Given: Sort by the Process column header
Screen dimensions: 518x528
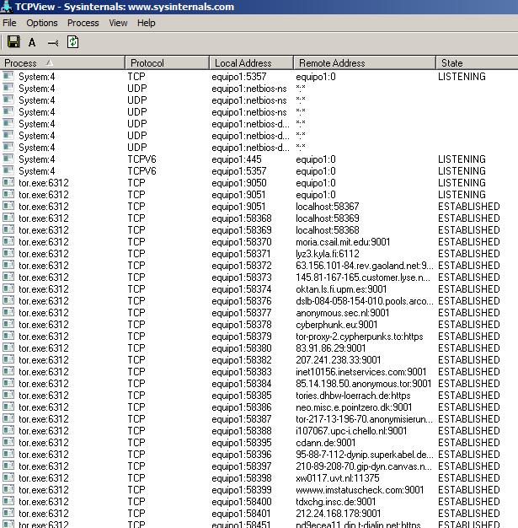Looking at the screenshot, I should pyautogui.click(x=62, y=63).
